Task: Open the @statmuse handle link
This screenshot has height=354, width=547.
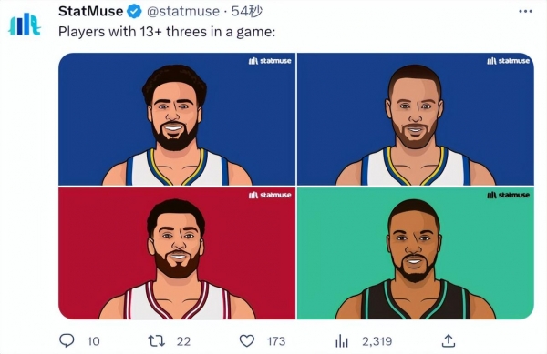Action: pos(183,12)
